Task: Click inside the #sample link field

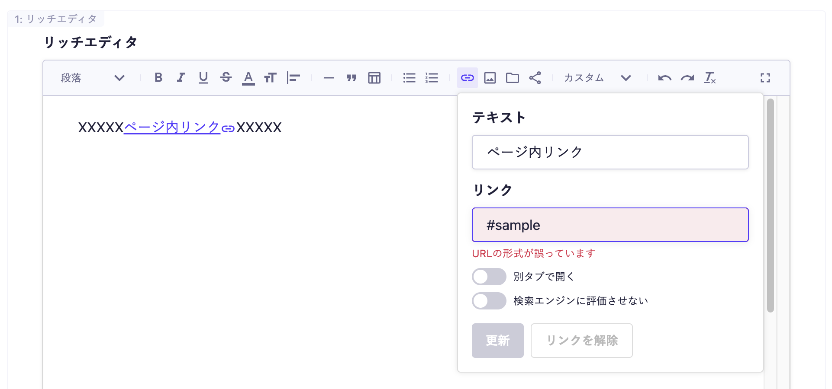Action: (610, 225)
